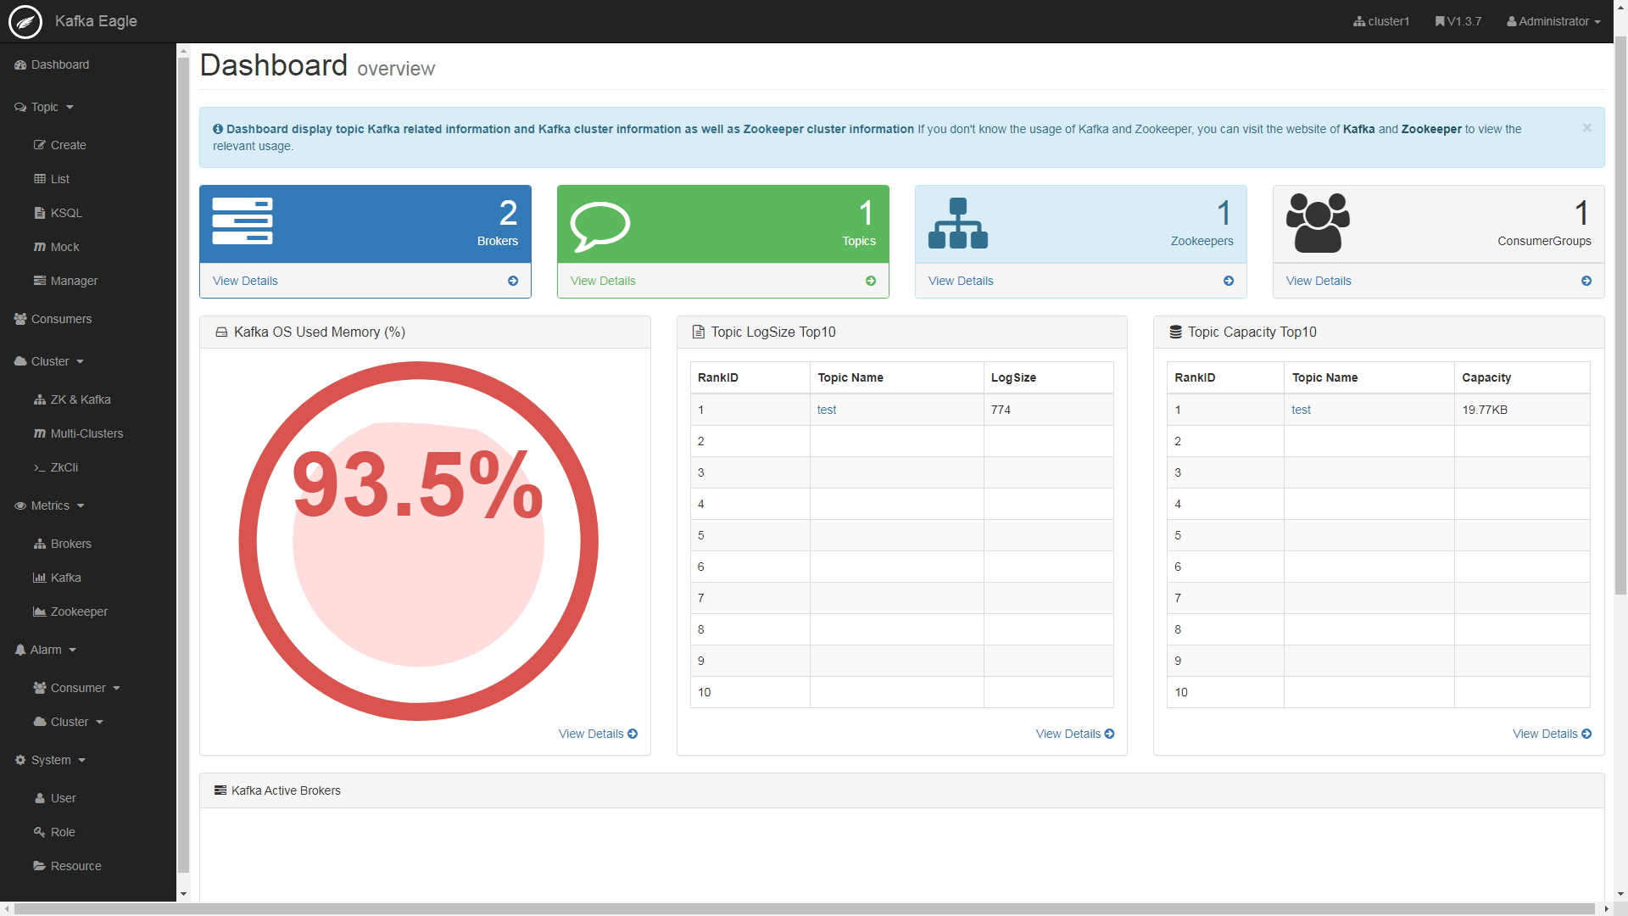Expand the Administrator account dropdown
The width and height of the screenshot is (1628, 916).
(x=1553, y=21)
